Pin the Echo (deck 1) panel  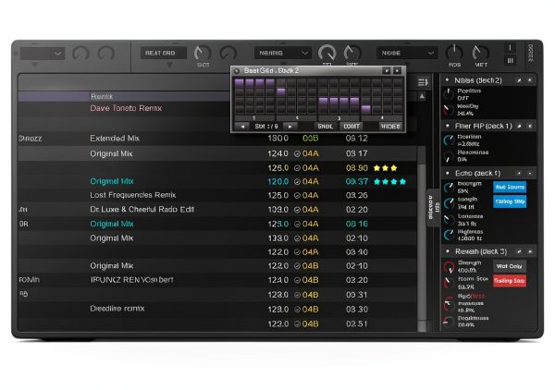pyautogui.click(x=519, y=173)
